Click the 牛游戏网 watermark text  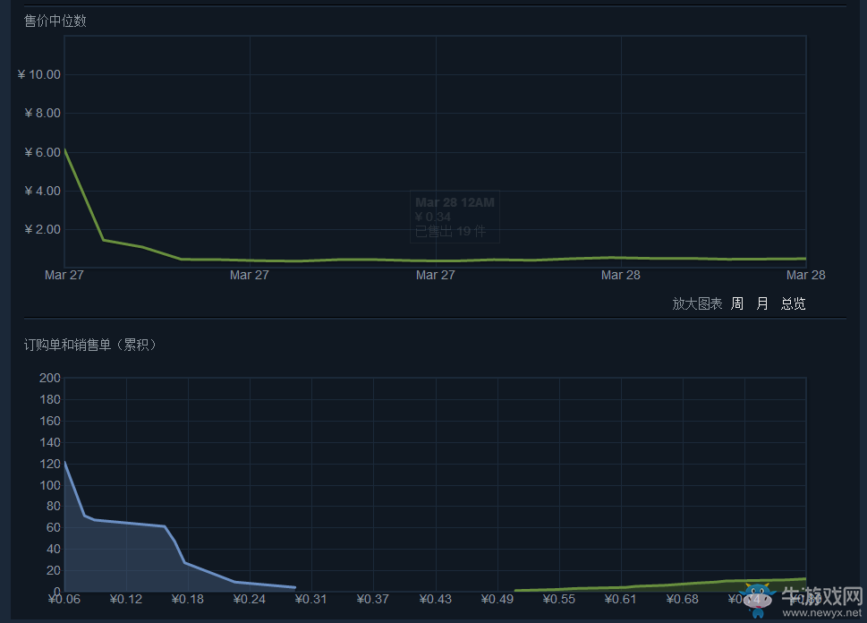pyautogui.click(x=821, y=596)
